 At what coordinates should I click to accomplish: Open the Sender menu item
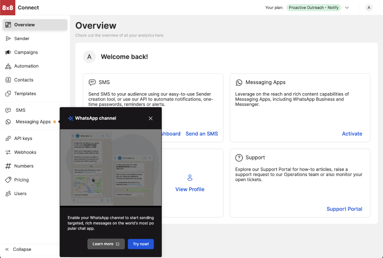[x=35, y=39]
